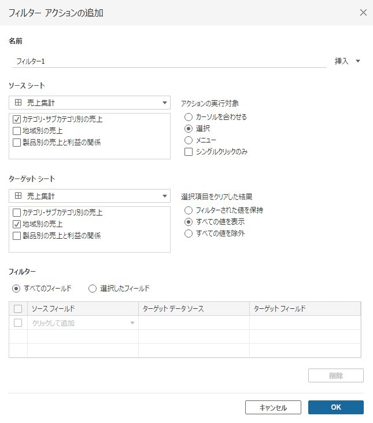Select すべての値を除外 option
373x423 pixels.
189,234
